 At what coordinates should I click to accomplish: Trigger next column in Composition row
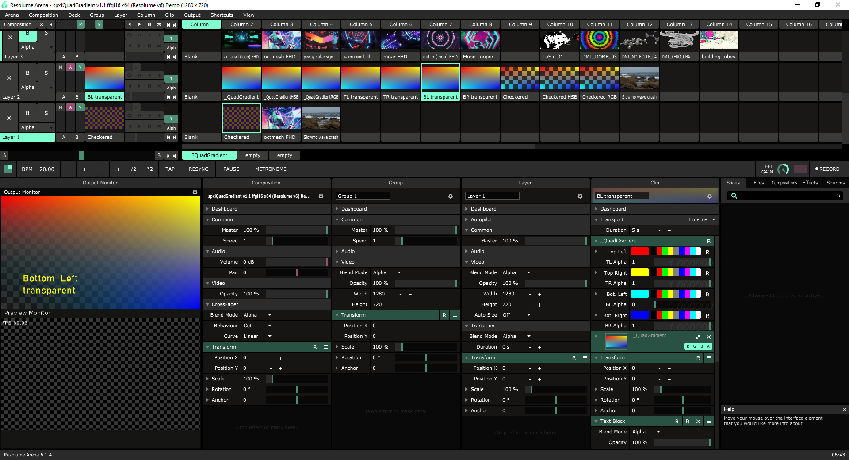tap(174, 25)
